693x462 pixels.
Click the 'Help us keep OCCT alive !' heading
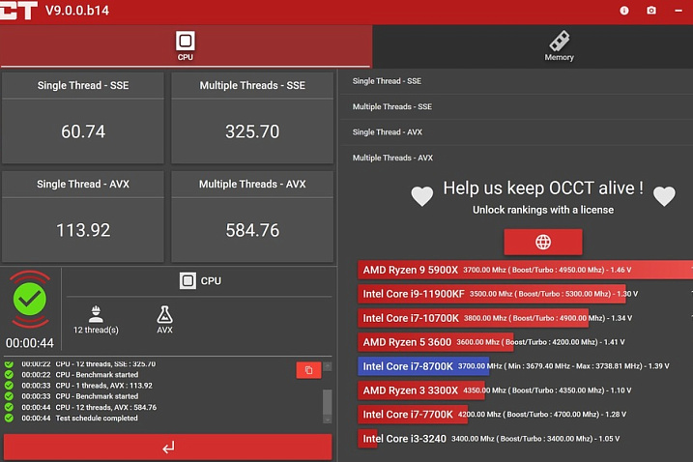pos(543,188)
